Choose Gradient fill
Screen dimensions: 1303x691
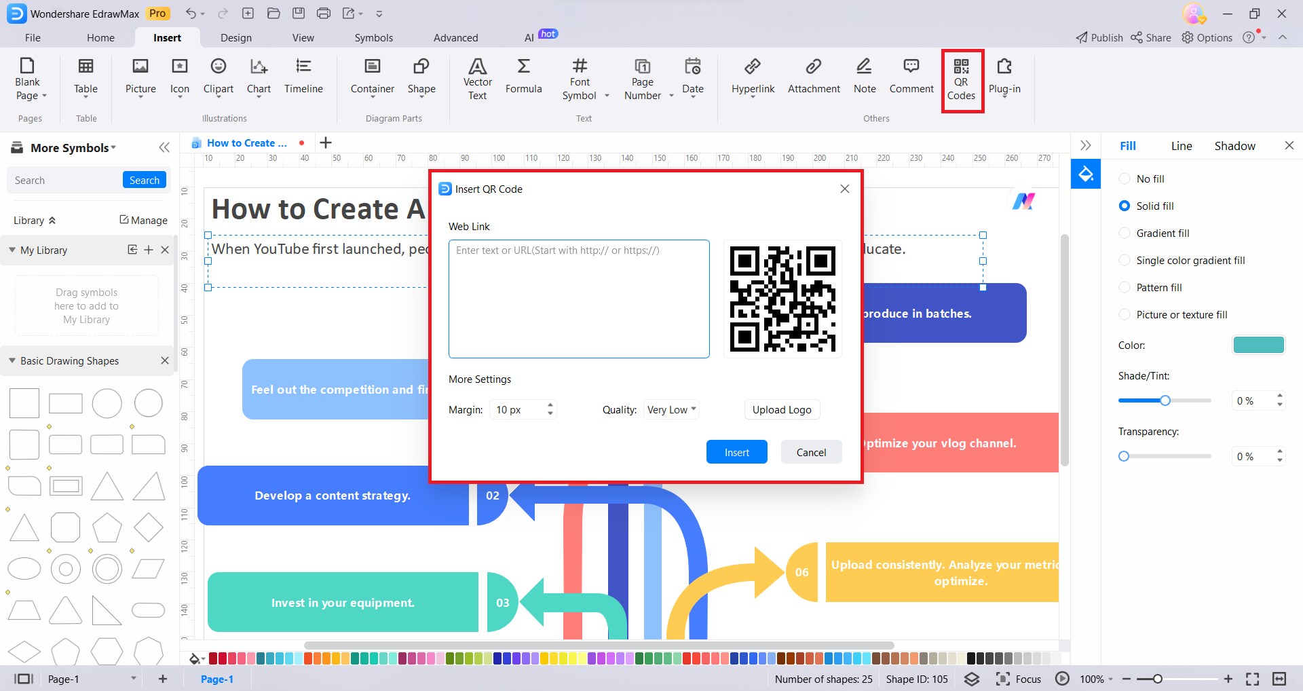click(1154, 234)
